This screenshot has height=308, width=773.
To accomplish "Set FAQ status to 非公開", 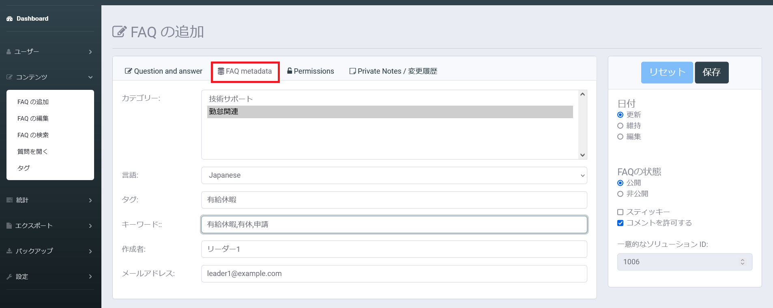I will point(620,194).
